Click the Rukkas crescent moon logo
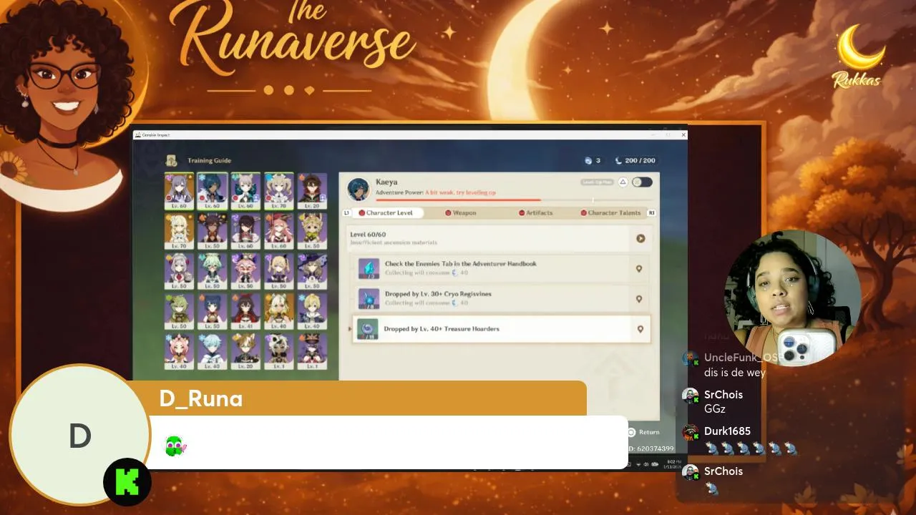This screenshot has height=515, width=916. 859,57
